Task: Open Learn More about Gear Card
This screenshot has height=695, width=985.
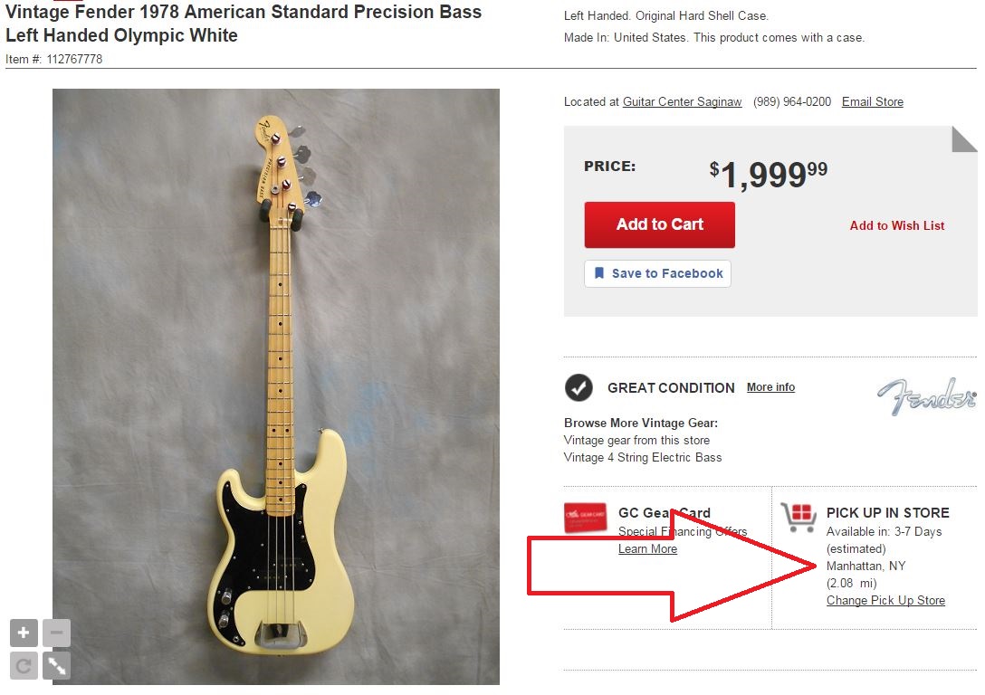Action: tap(647, 548)
